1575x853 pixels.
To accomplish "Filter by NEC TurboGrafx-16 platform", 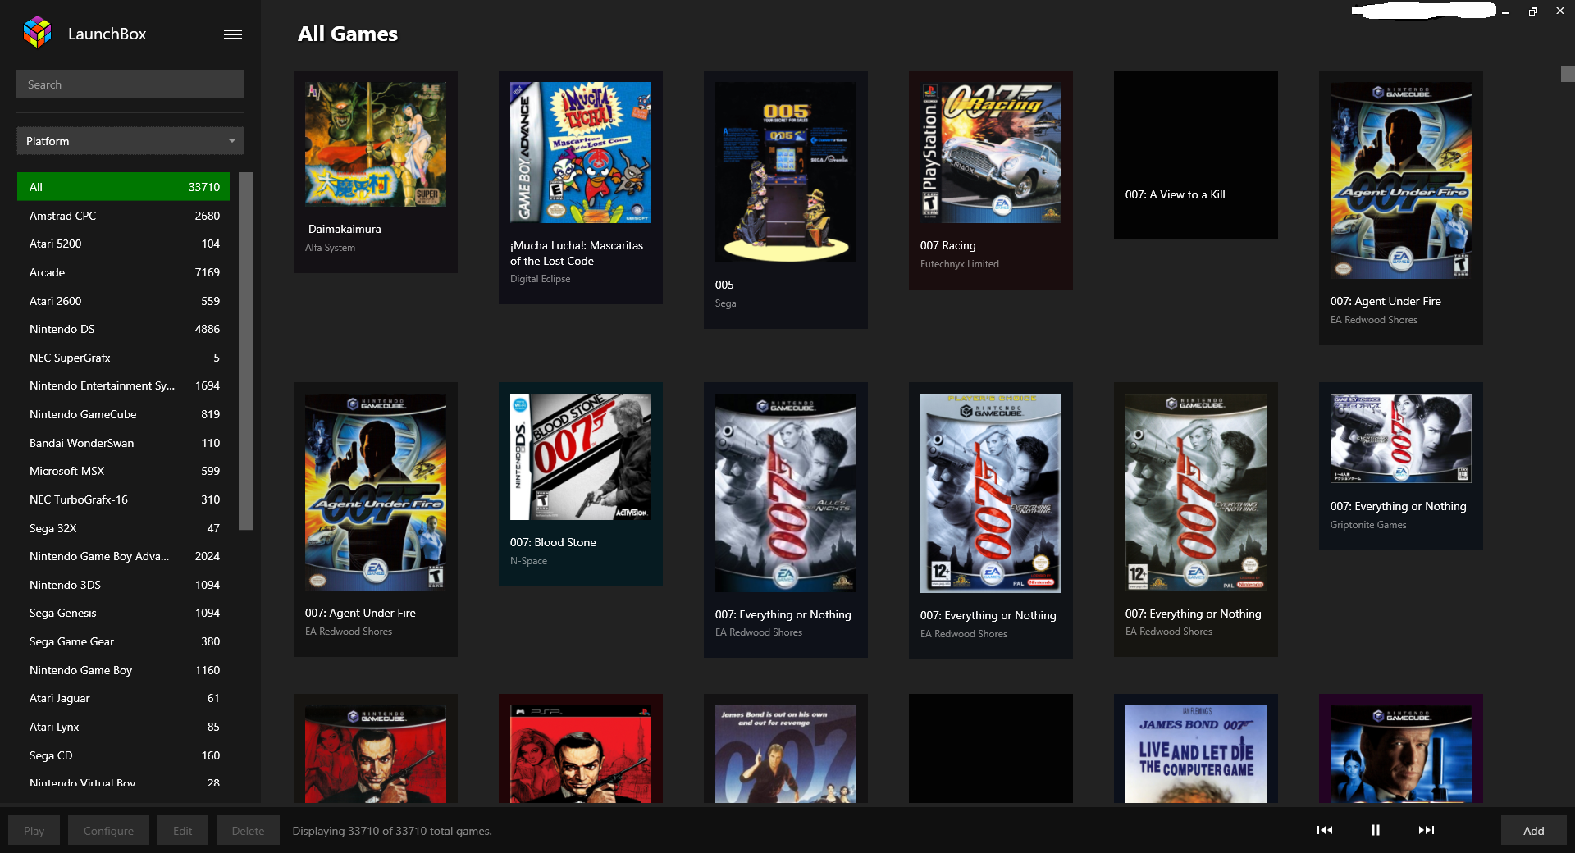I will pyautogui.click(x=123, y=499).
